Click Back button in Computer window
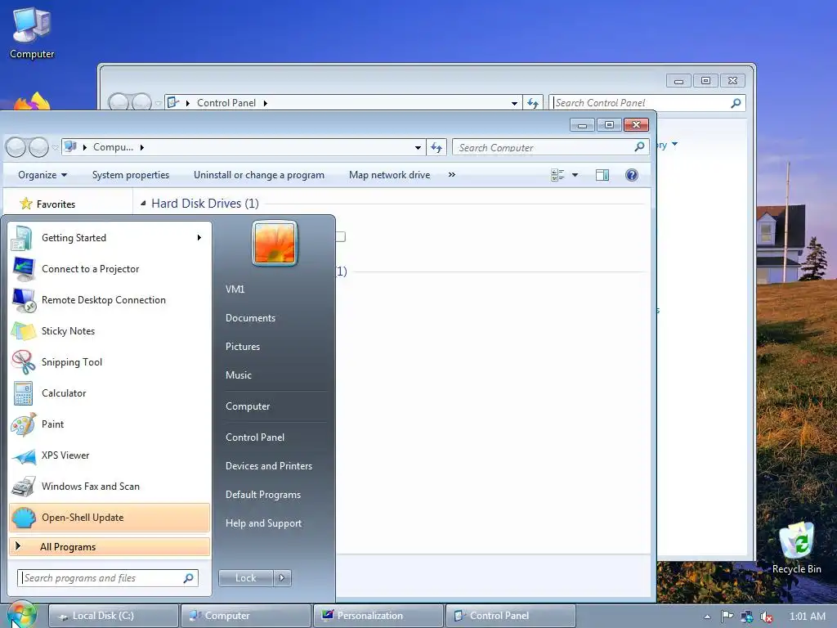Viewport: 837px width, 628px height. [16, 147]
